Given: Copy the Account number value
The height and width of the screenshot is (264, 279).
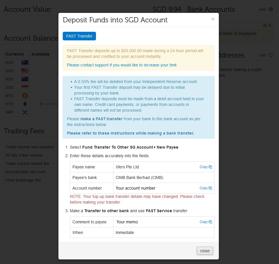Looking at the screenshot, I should (x=206, y=188).
